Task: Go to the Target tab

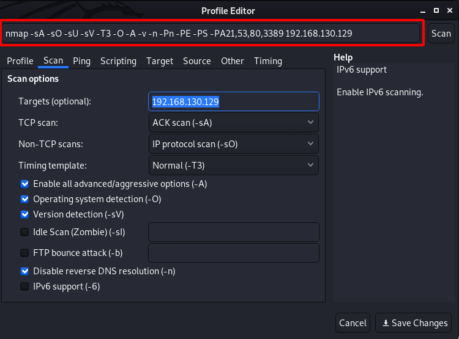Action: click(x=160, y=61)
